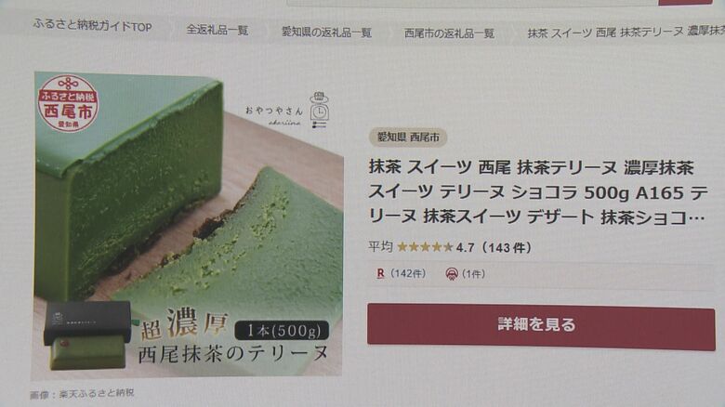Open the 詳細を見る details button
This screenshot has height=407, width=725.
click(541, 326)
